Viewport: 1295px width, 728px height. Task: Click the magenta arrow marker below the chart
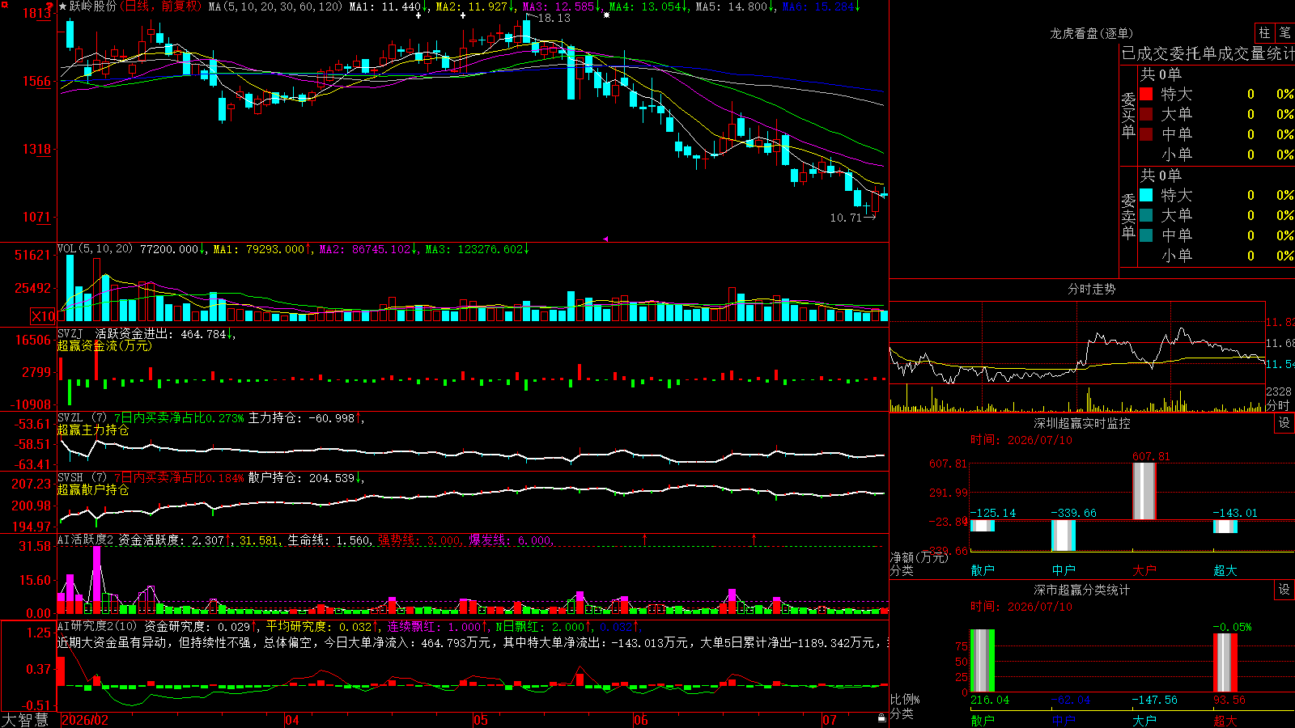pyautogui.click(x=605, y=239)
